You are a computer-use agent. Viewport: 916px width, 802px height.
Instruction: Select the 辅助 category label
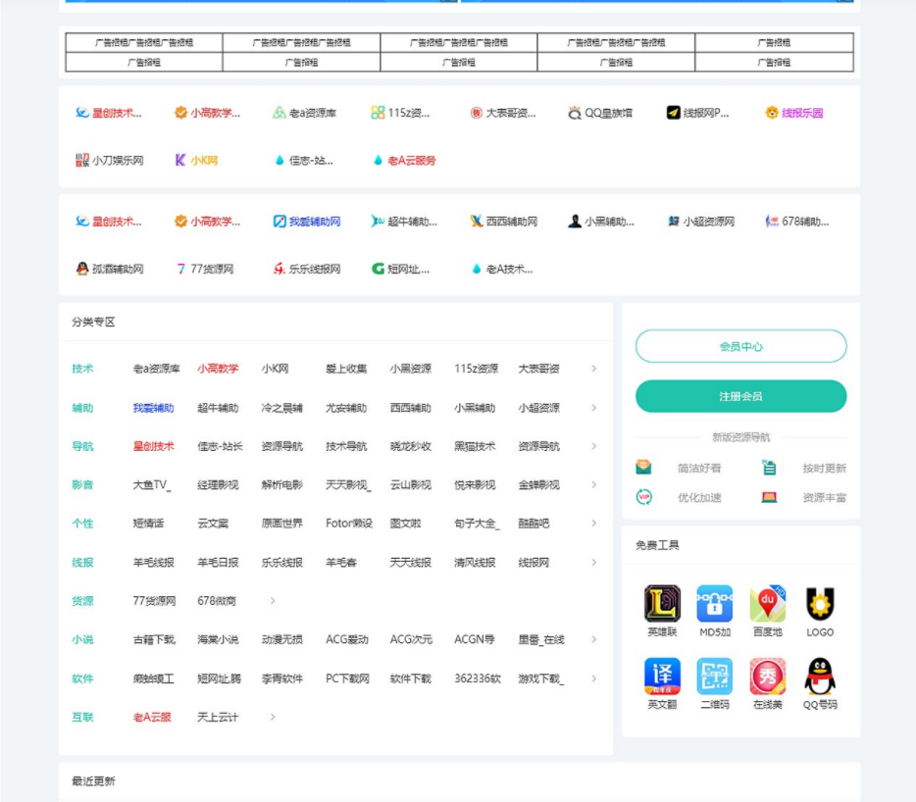click(x=82, y=408)
